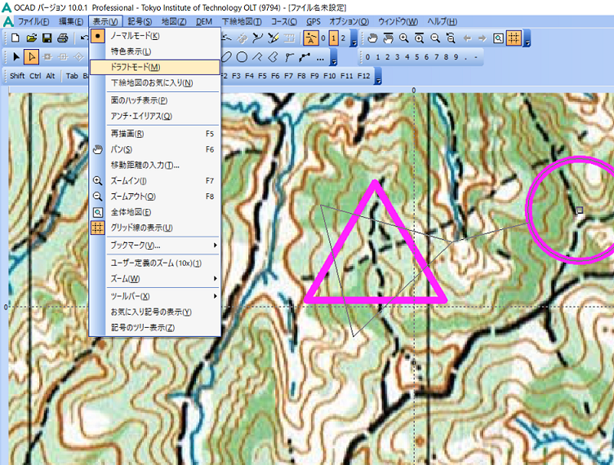Choose ドラフトモード(M) in view menu
The image size is (614, 465).
click(155, 67)
